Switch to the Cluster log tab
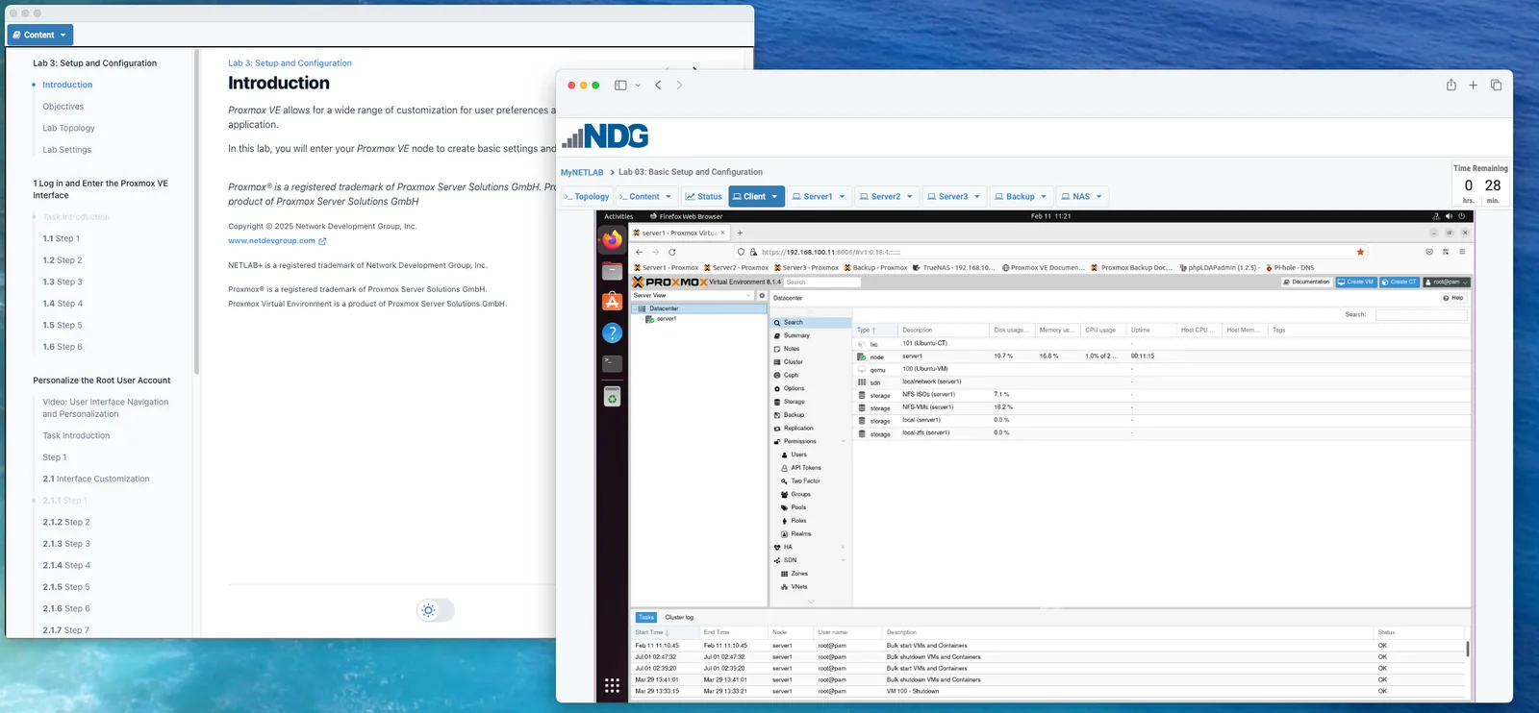Viewport: 1539px width, 713px height. click(679, 617)
